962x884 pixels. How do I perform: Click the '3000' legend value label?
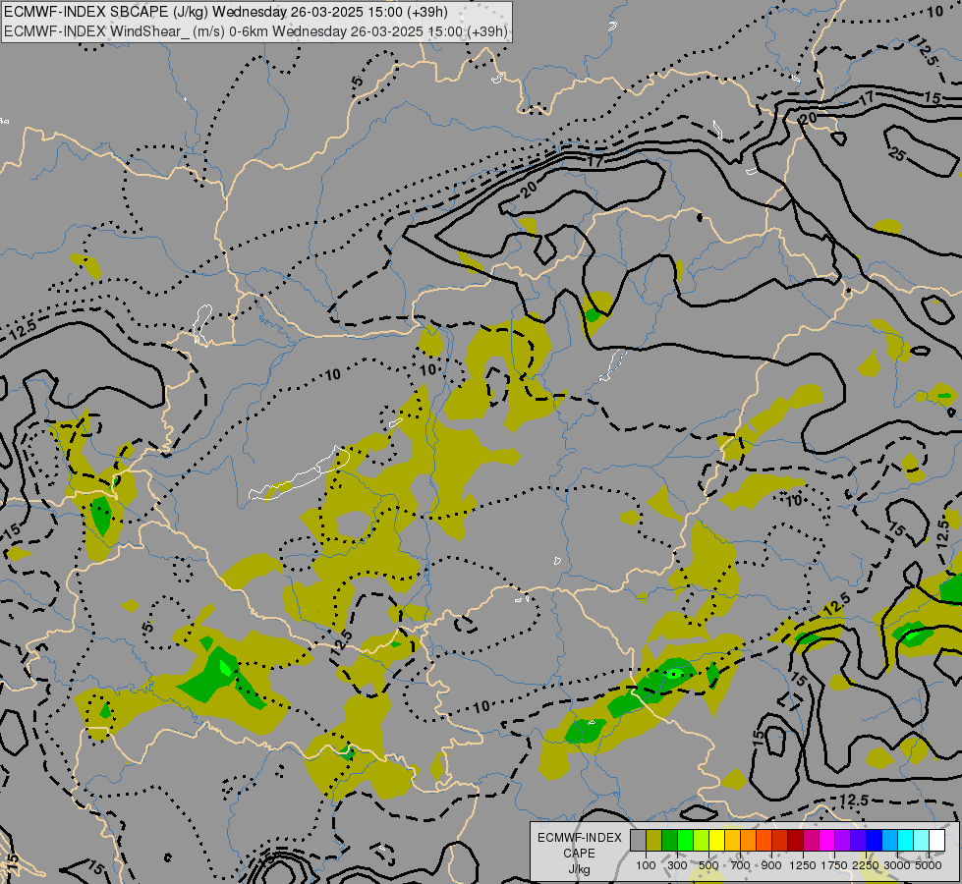pyautogui.click(x=897, y=865)
